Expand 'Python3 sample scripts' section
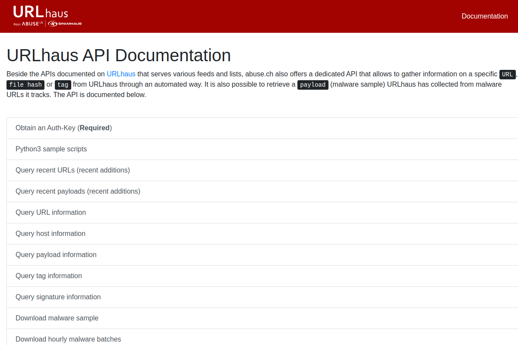This screenshot has width=518, height=345. click(262, 149)
